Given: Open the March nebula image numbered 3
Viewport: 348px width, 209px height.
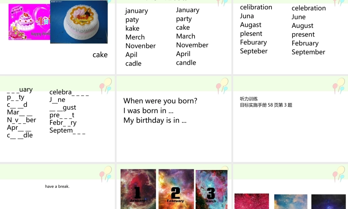Looking at the screenshot, I should pyautogui.click(x=211, y=189).
